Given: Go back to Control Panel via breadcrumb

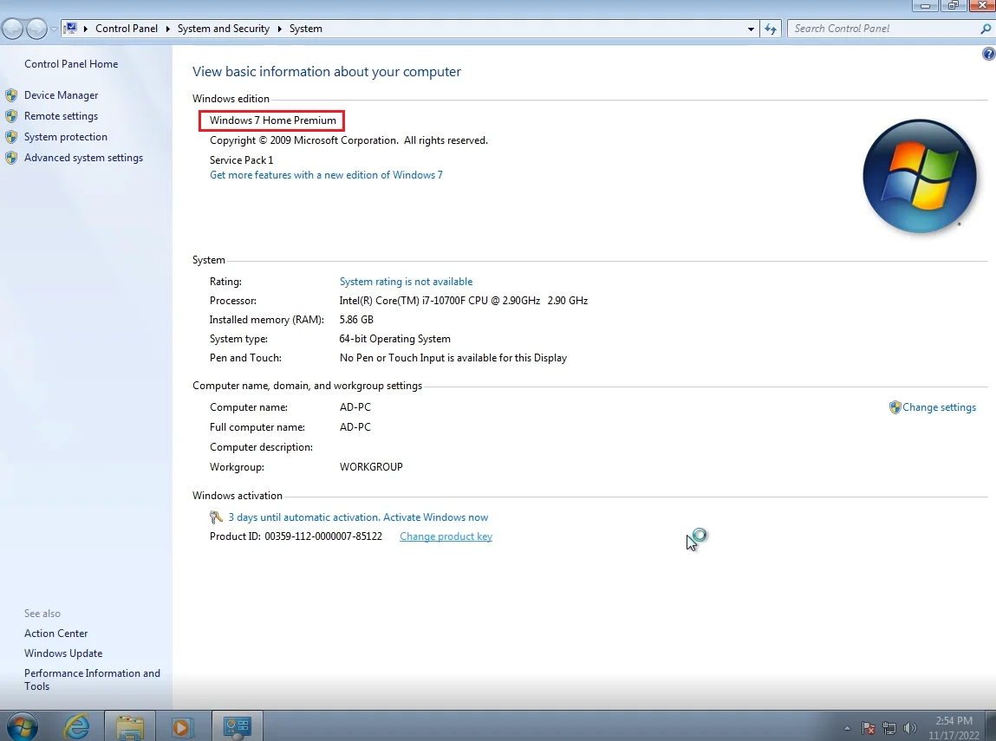Looking at the screenshot, I should [x=127, y=28].
